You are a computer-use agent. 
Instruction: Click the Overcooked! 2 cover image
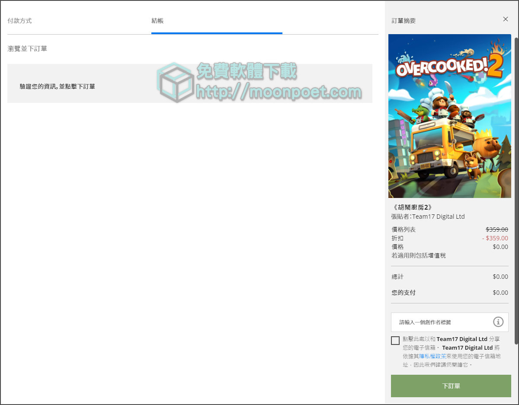450,116
